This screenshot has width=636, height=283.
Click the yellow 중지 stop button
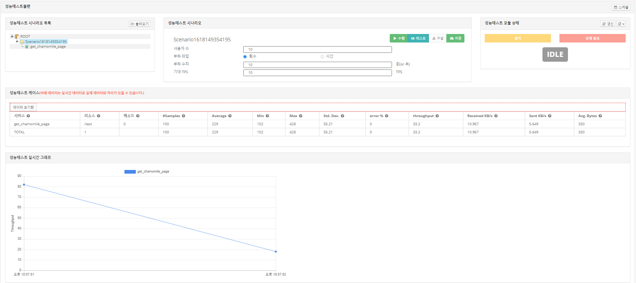[x=518, y=38]
